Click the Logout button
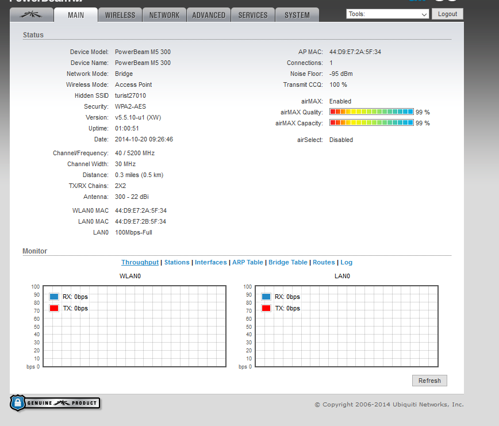 [x=447, y=14]
